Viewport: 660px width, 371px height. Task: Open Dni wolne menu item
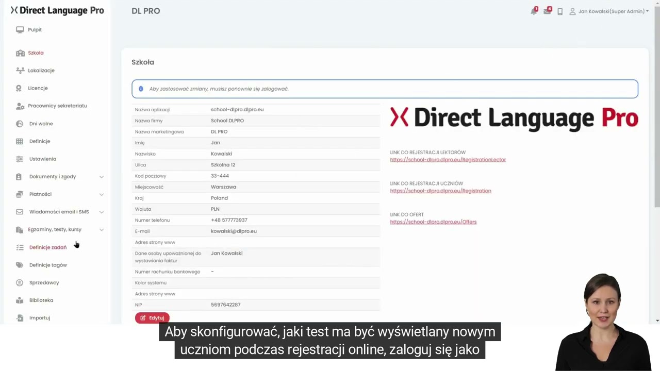[41, 124]
